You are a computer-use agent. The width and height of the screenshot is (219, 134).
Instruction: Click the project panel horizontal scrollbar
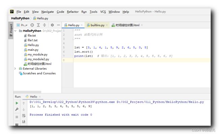tap(27, 92)
